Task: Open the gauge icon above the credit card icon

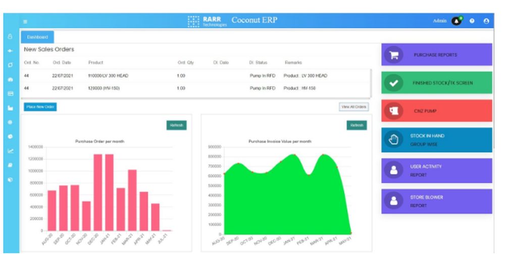Action: 10,80
